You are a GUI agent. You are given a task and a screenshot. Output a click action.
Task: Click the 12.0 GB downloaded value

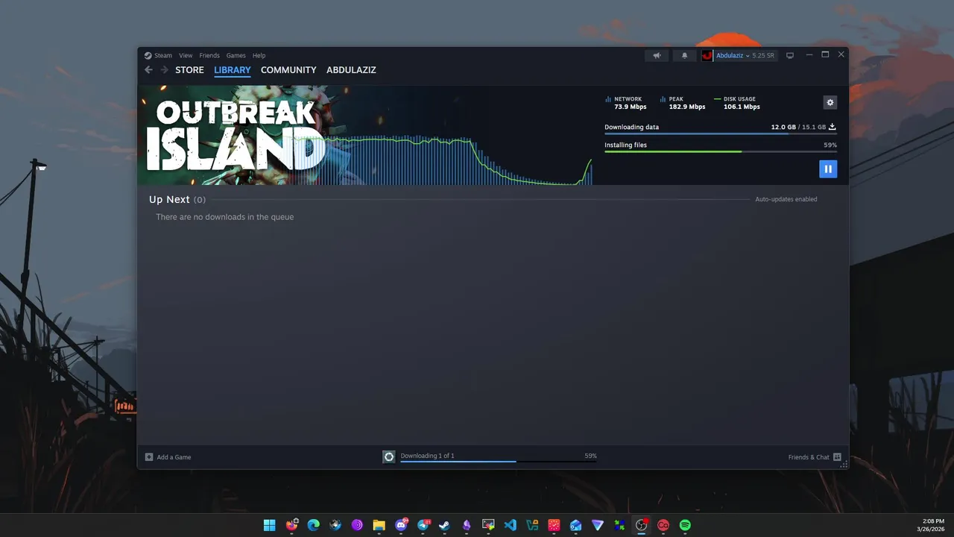(783, 127)
